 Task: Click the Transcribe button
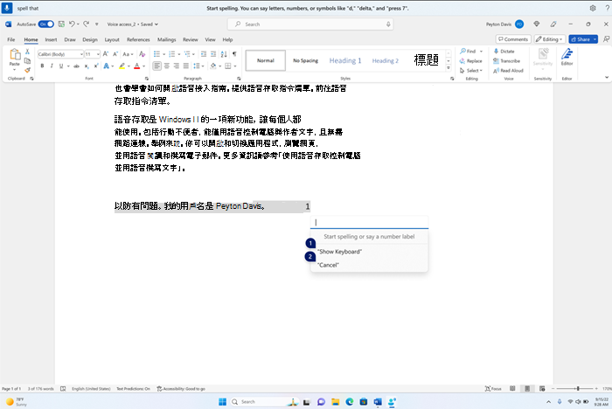pyautogui.click(x=506, y=61)
